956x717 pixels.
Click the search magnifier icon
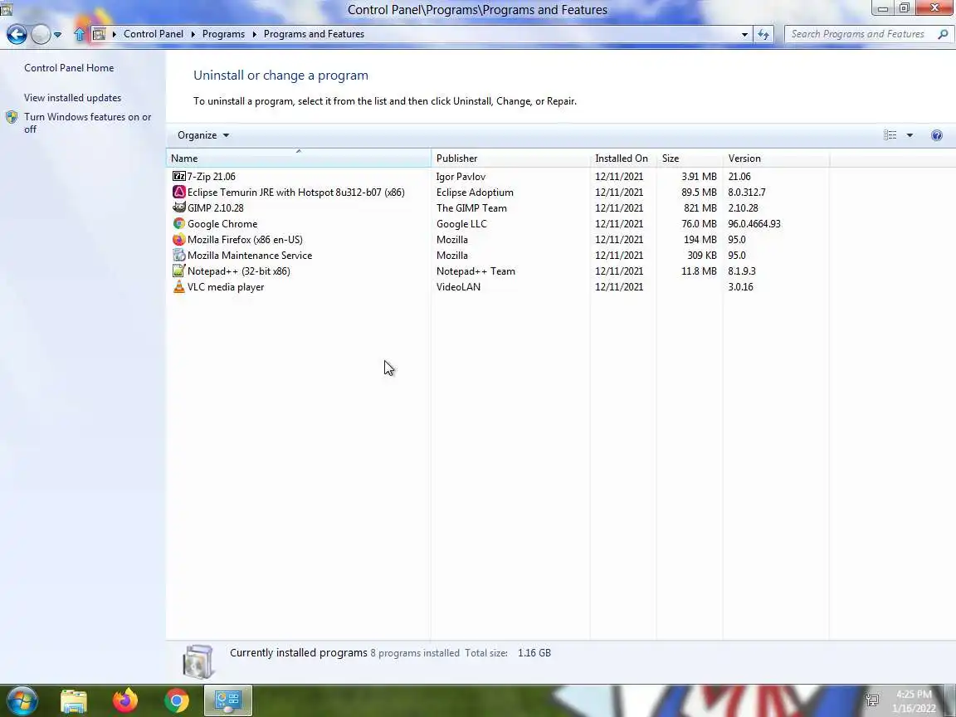pyautogui.click(x=943, y=34)
